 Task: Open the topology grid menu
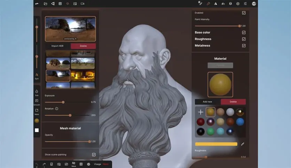coord(60,4)
